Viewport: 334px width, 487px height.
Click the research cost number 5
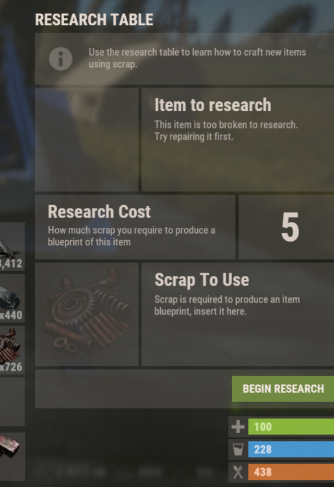(290, 227)
